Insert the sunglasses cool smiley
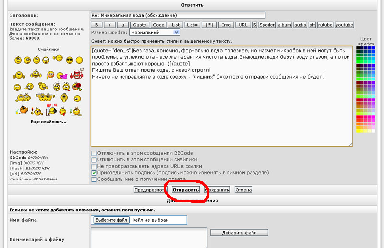The image size is (384, 248). (70, 60)
